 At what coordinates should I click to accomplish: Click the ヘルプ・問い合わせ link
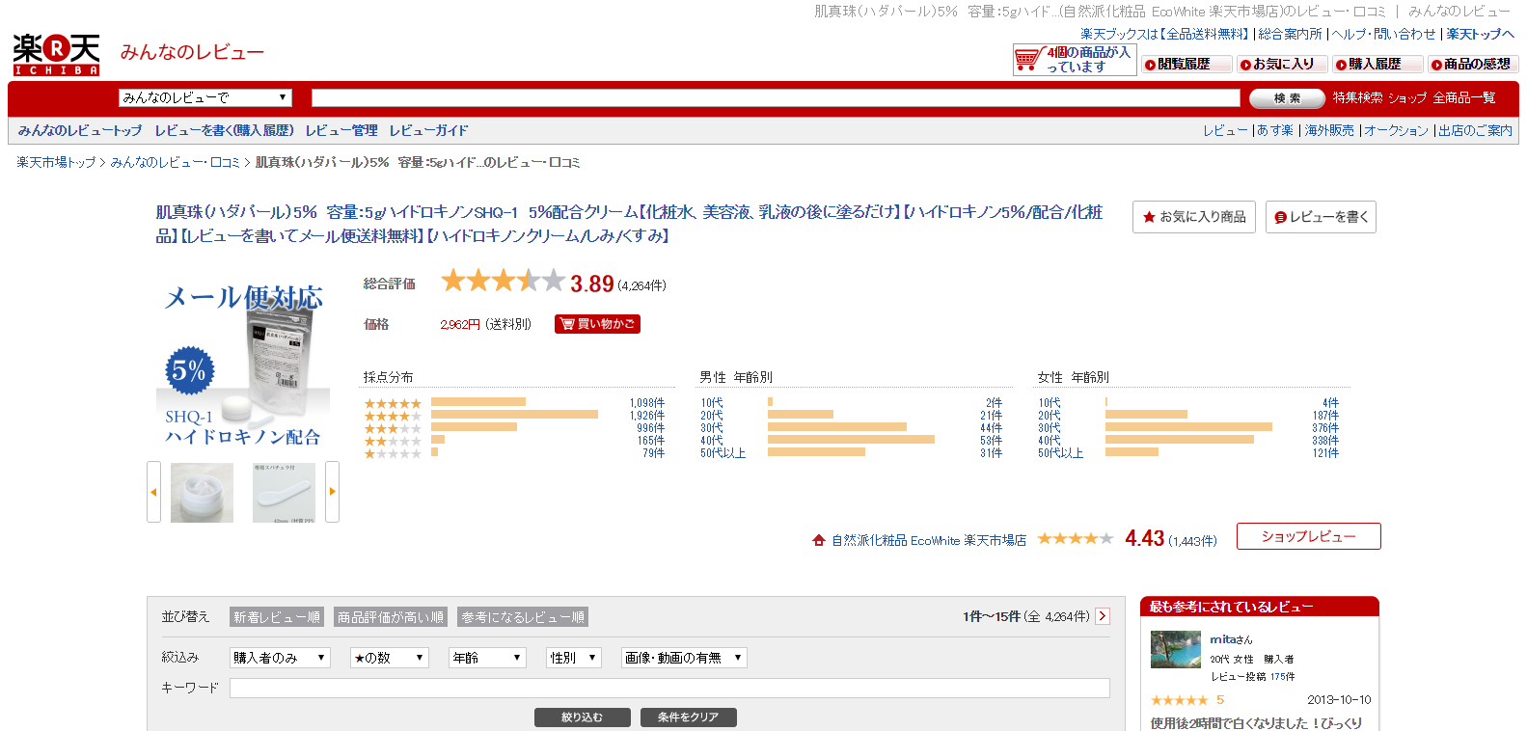pos(1384,34)
